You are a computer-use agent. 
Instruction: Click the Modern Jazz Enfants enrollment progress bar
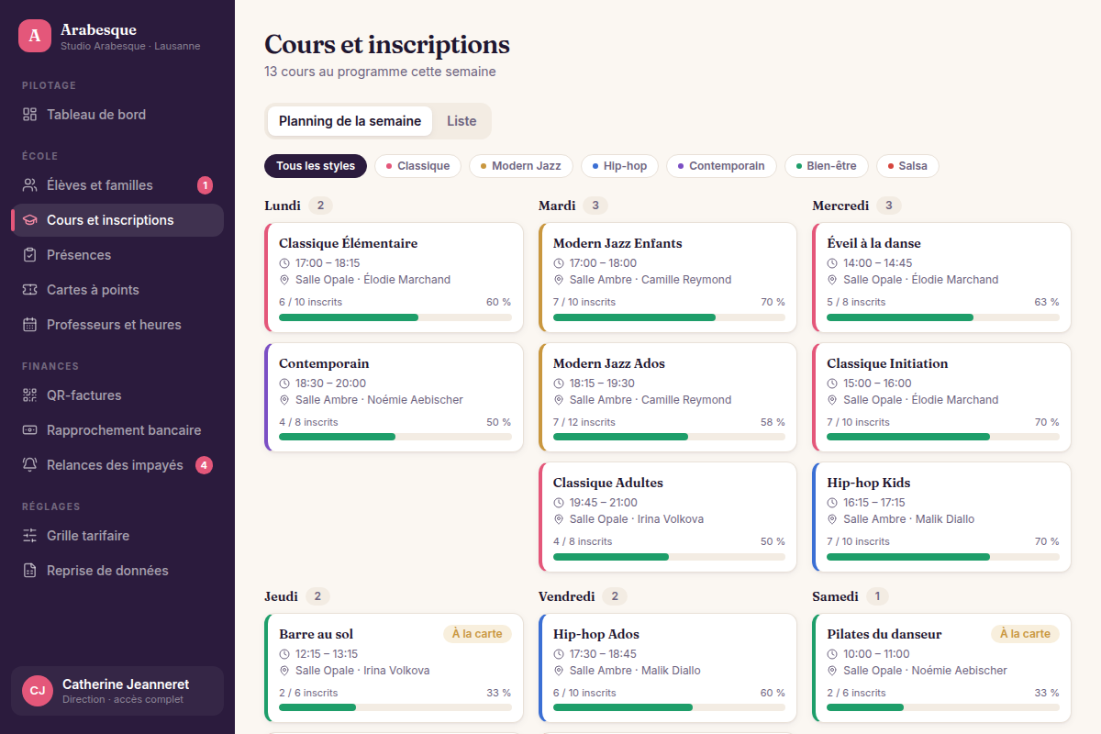click(669, 317)
